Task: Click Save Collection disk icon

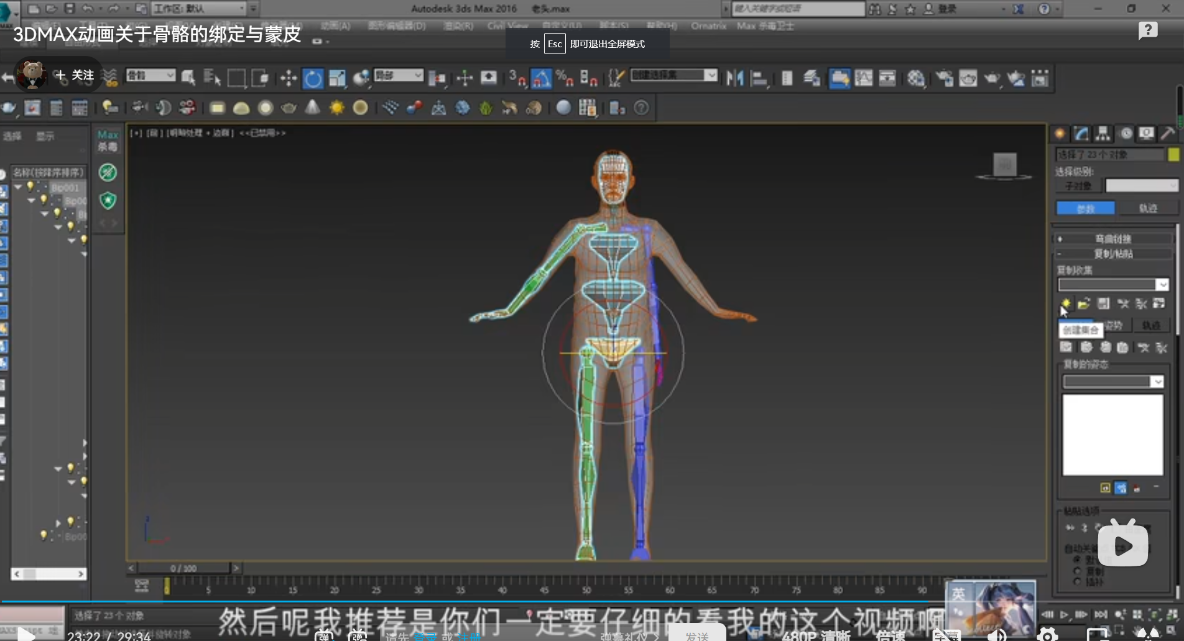Action: pos(1103,303)
